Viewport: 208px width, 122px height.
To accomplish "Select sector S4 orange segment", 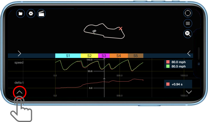I will (119, 56).
